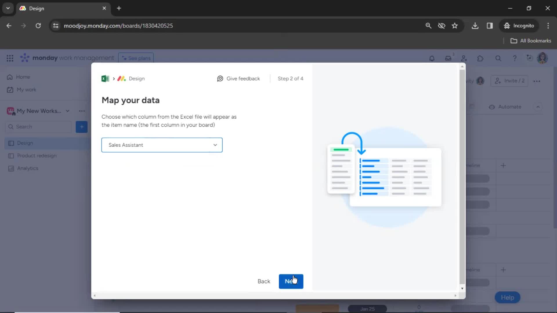Viewport: 557px width, 313px height.
Task: Add column plus in first group
Action: click(503, 165)
